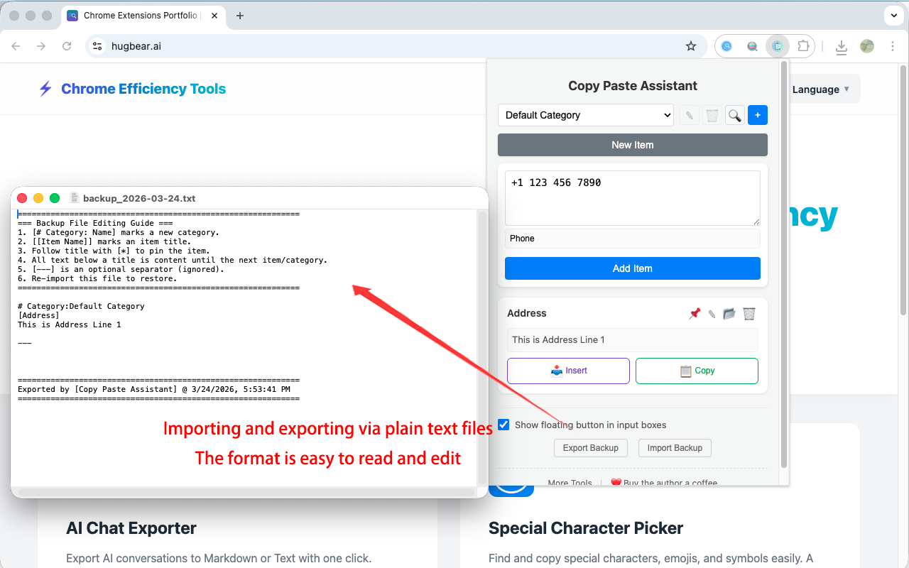The height and width of the screenshot is (568, 909).
Task: Click the folder move icon on Address item
Action: 729,314
